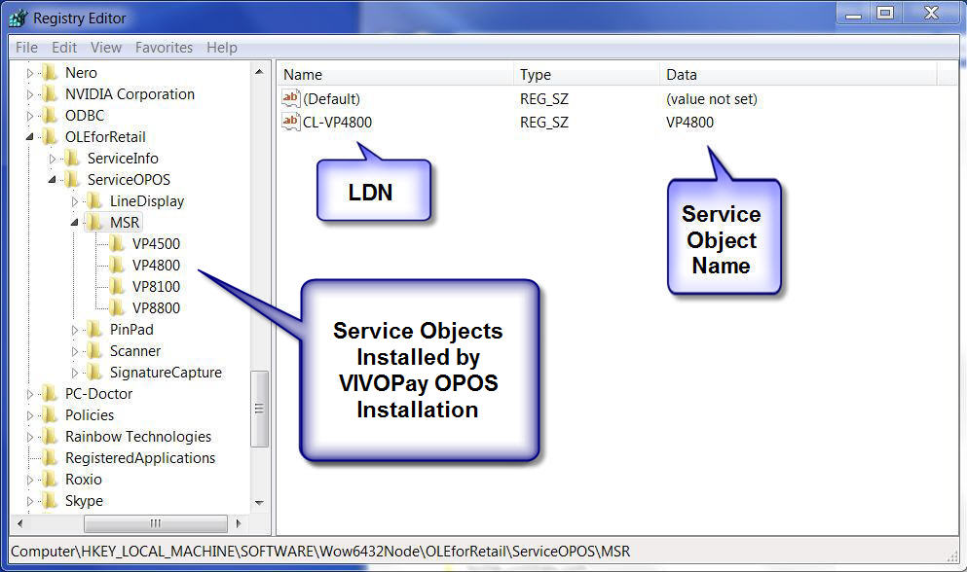Expand the Skype key arrow
This screenshot has height=572, width=967.
pyautogui.click(x=29, y=501)
